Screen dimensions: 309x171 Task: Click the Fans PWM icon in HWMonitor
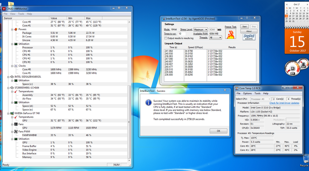point(16,132)
